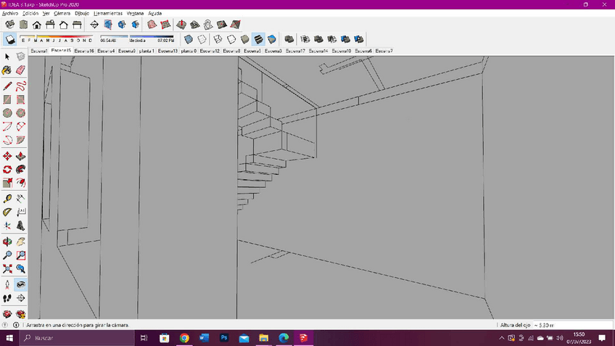Choose the Zoom Extents tool
This screenshot has width=615, height=346.
tap(7, 269)
